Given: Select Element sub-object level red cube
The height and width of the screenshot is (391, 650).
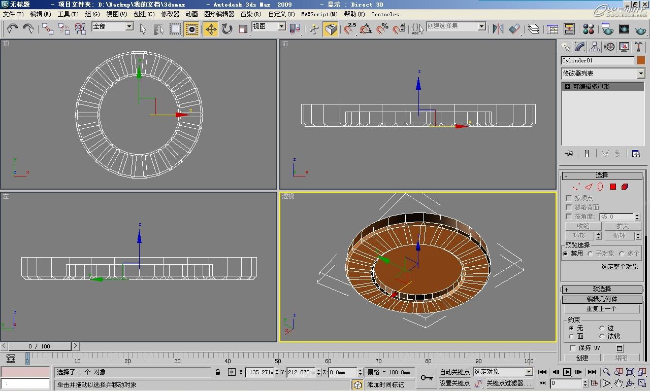Looking at the screenshot, I should pos(625,187).
